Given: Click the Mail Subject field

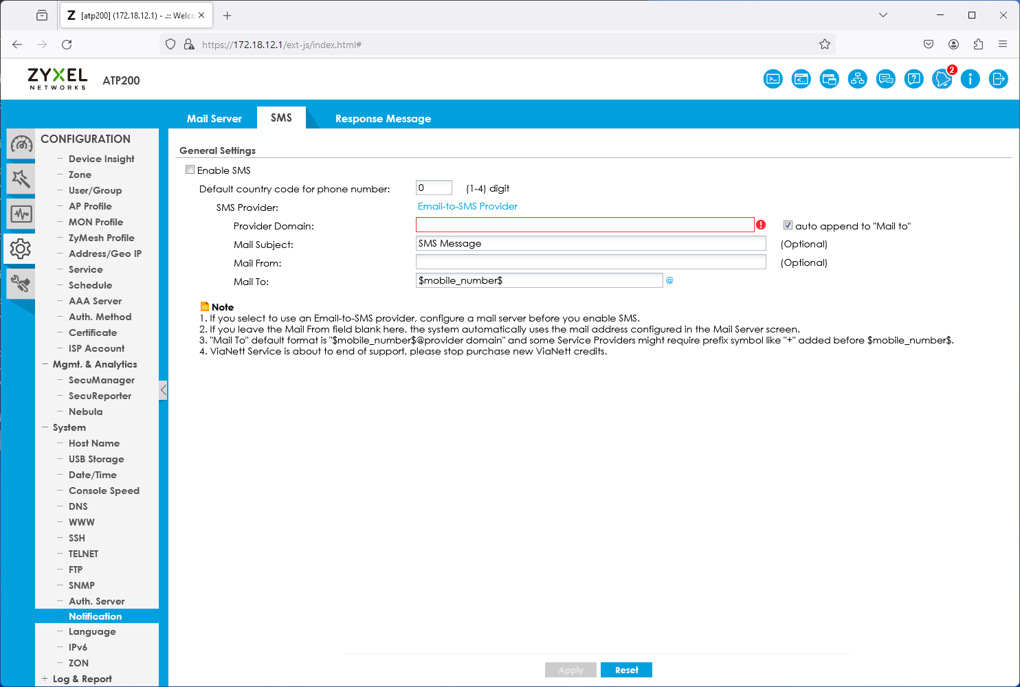Looking at the screenshot, I should [x=590, y=243].
